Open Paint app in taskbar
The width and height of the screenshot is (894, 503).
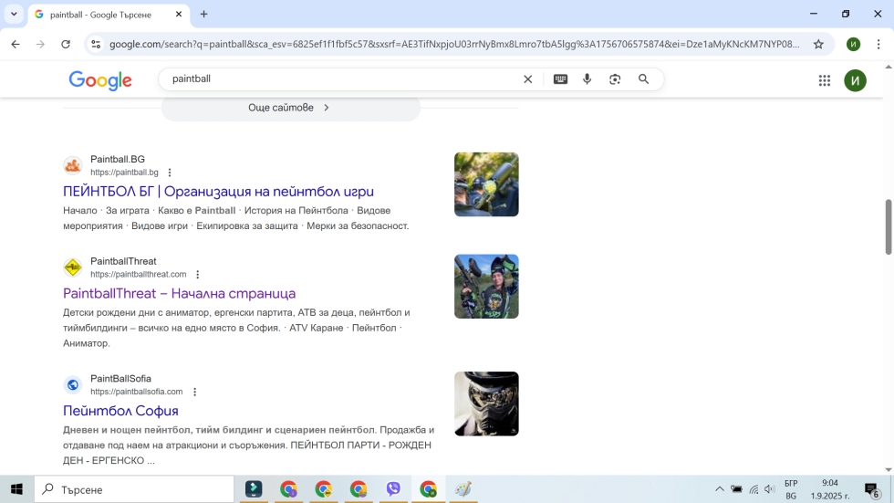click(463, 489)
